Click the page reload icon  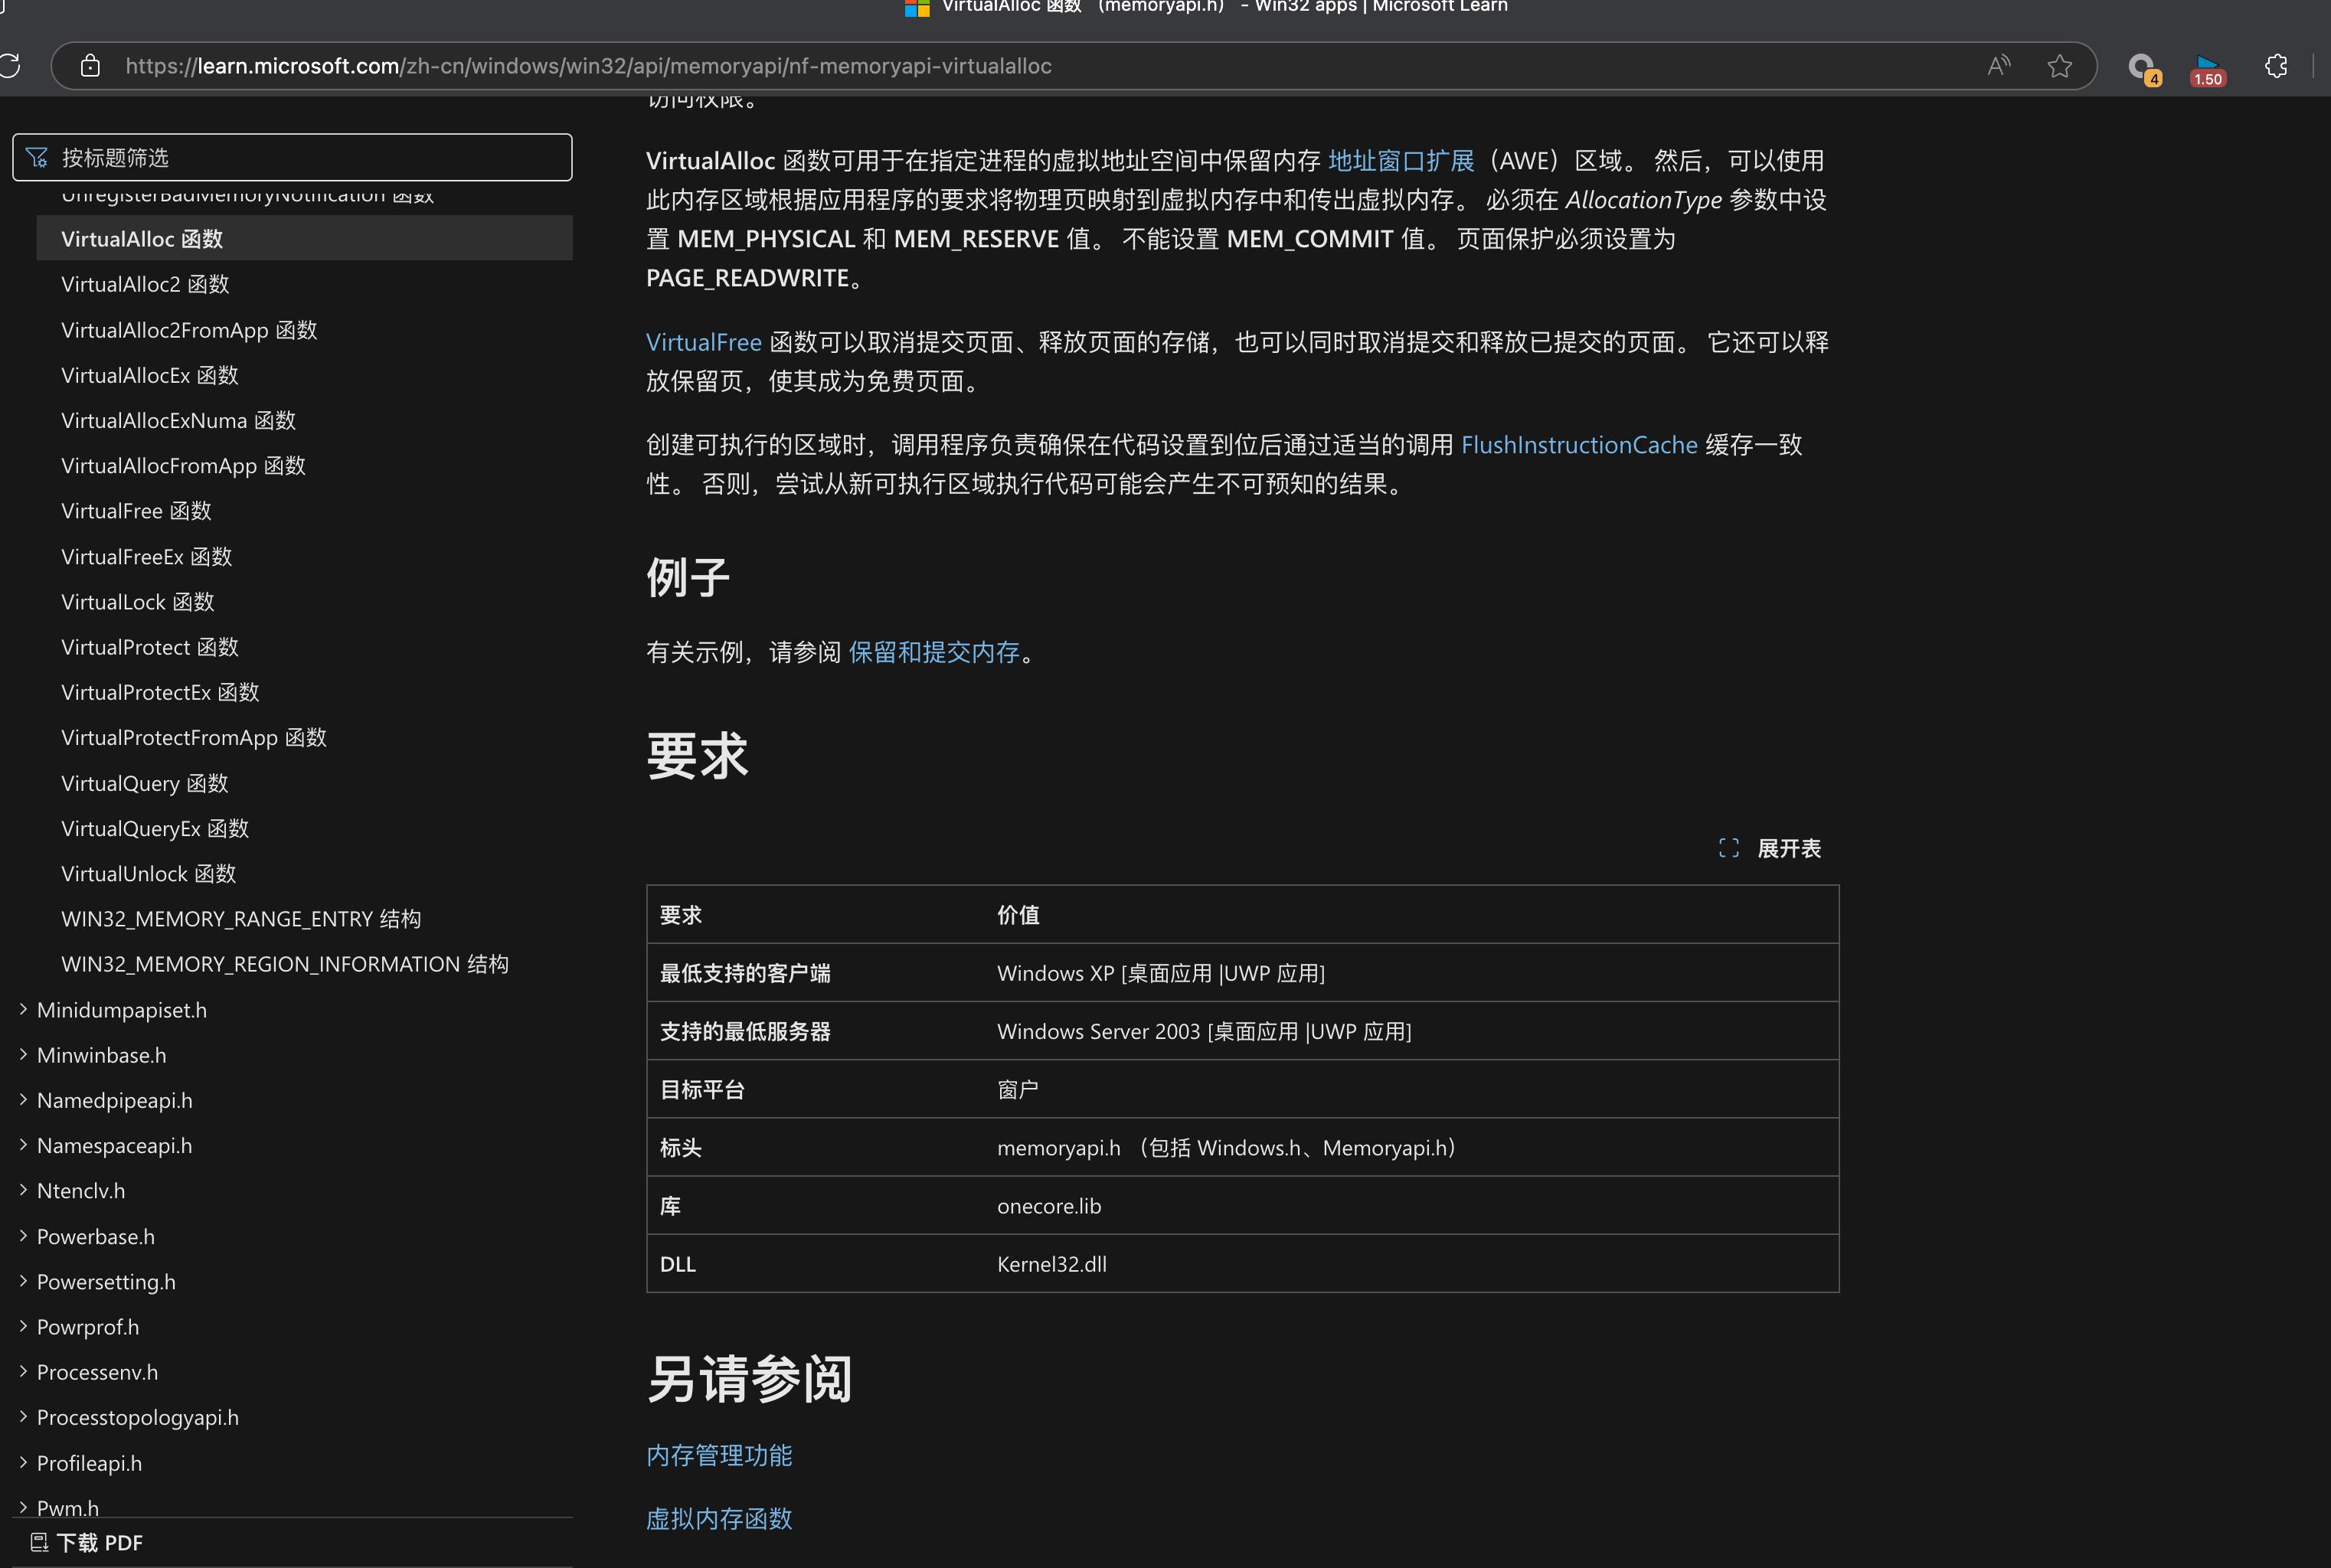point(10,66)
